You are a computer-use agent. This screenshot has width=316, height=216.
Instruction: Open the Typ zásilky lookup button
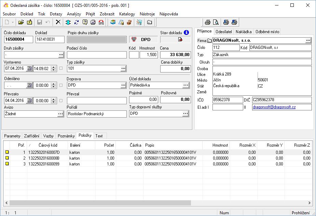click(123, 68)
